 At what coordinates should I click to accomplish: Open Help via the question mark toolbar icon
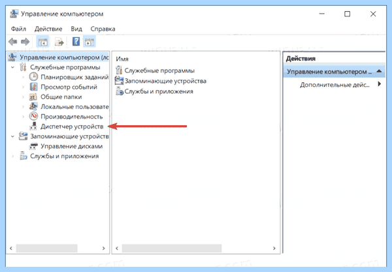pos(76,42)
